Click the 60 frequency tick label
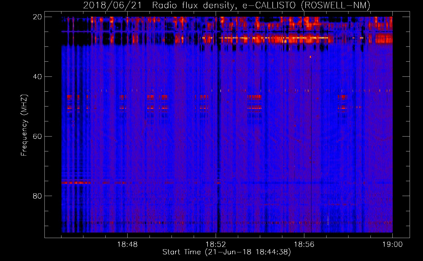Screen dimensions: 423x261 37,137
